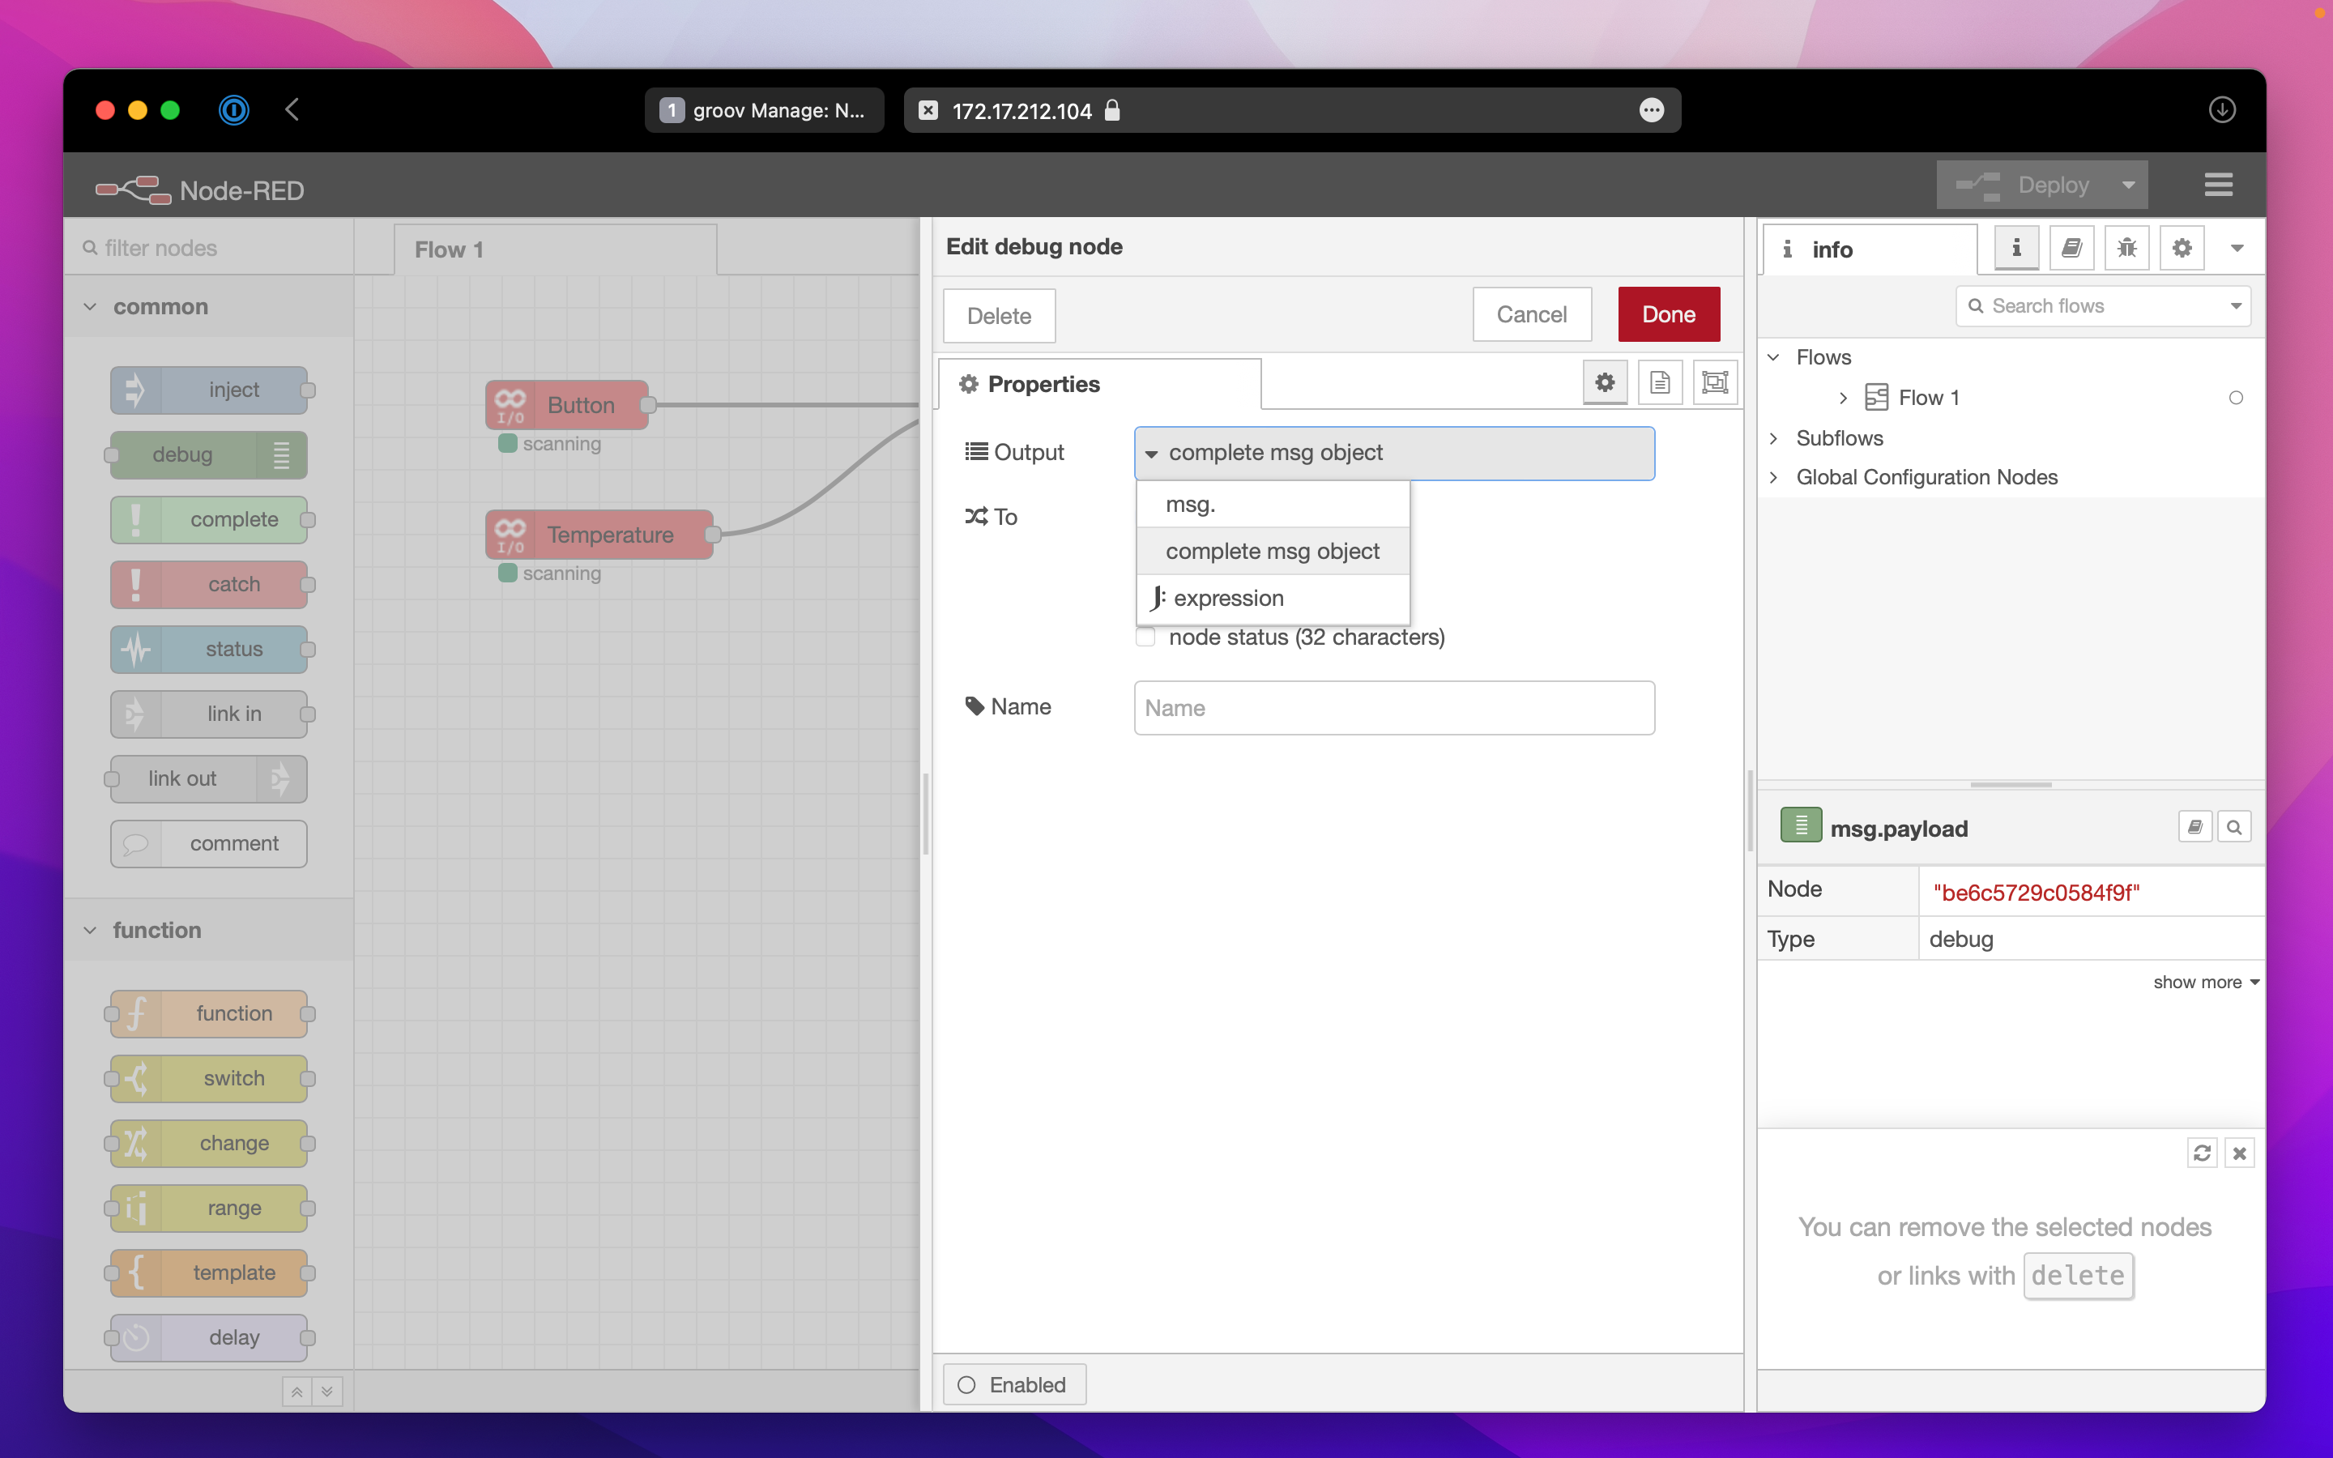Viewport: 2333px width, 1458px height.
Task: Click the main hamburger menu icon
Action: tap(2217, 184)
